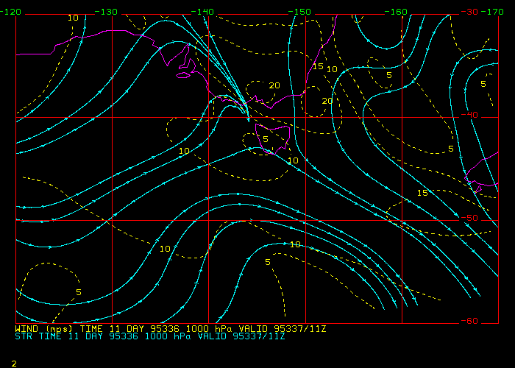Click the -120 longitude label at top-left
The image size is (515, 368).
pyautogui.click(x=11, y=12)
